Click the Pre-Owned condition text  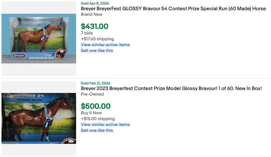(92, 94)
